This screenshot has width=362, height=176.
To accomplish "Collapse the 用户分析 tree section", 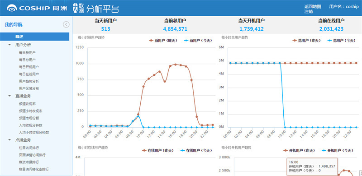I will [10, 45].
